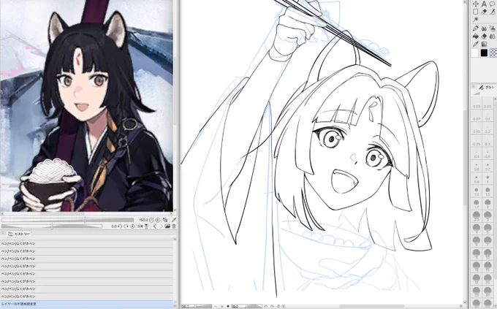Select the Frame border rectangle tool
Image resolution: width=497 pixels, height=309 pixels.
476,12
